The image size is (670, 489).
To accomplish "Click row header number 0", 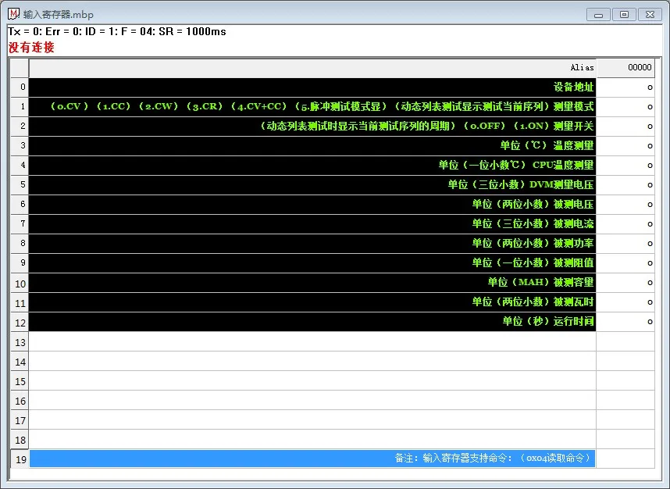I will 20,87.
